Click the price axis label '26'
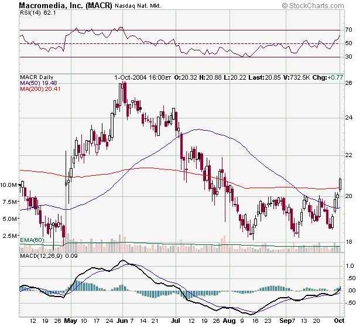 [348, 83]
